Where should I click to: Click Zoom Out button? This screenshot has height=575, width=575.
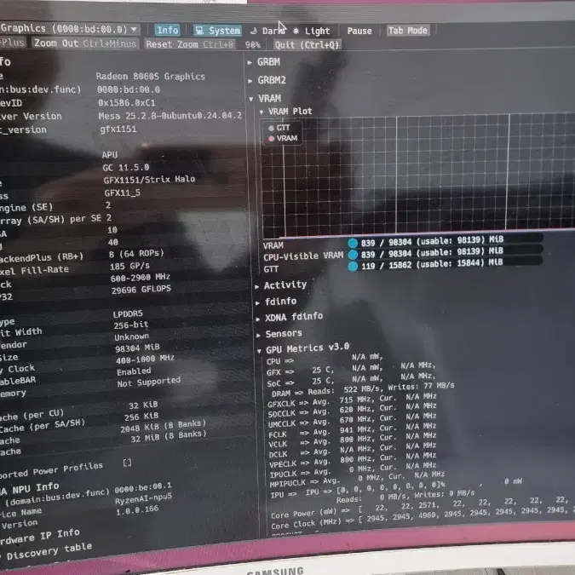[84, 43]
